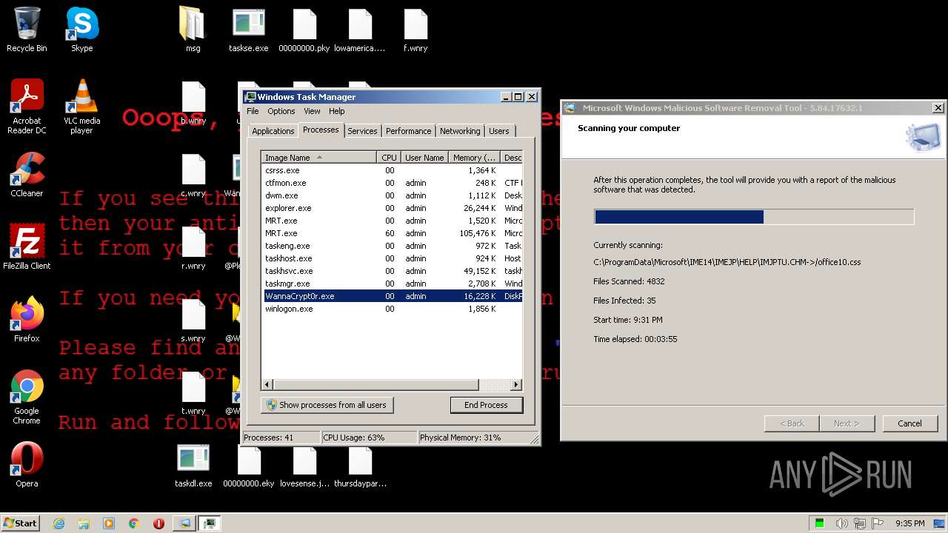948x533 pixels.
Task: Select t.wnry file on desktop
Action: (193, 392)
